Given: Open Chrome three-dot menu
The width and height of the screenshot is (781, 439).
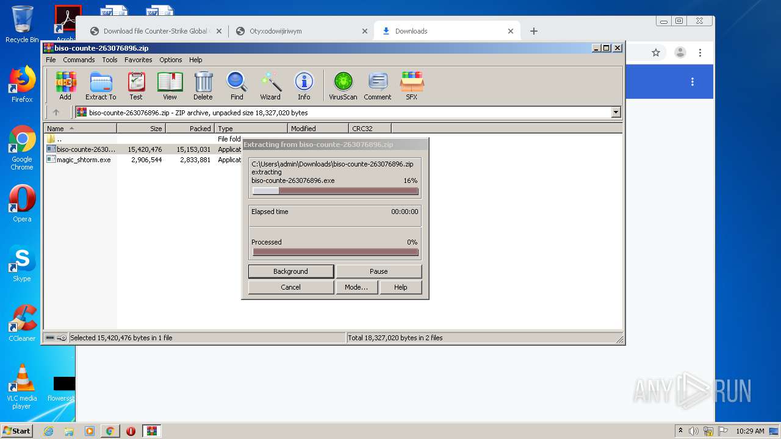Looking at the screenshot, I should [x=700, y=53].
